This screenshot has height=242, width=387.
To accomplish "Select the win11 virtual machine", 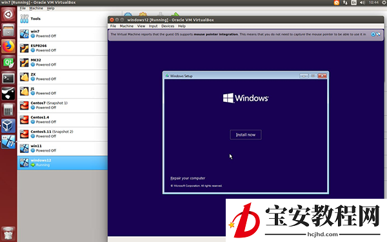I will click(x=63, y=148).
